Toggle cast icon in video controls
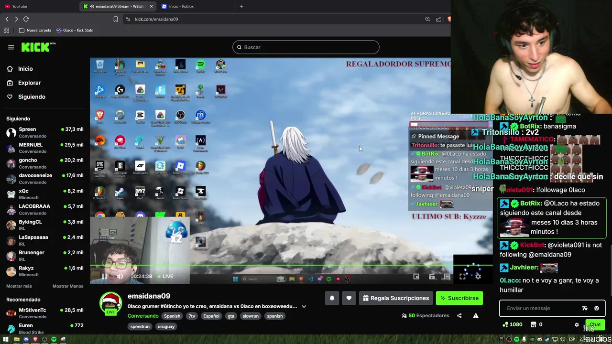 [x=432, y=276]
